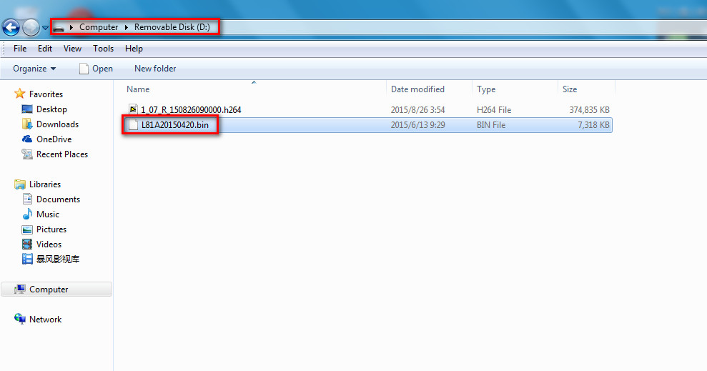
Task: Click the Open button in toolbar
Action: pos(96,69)
